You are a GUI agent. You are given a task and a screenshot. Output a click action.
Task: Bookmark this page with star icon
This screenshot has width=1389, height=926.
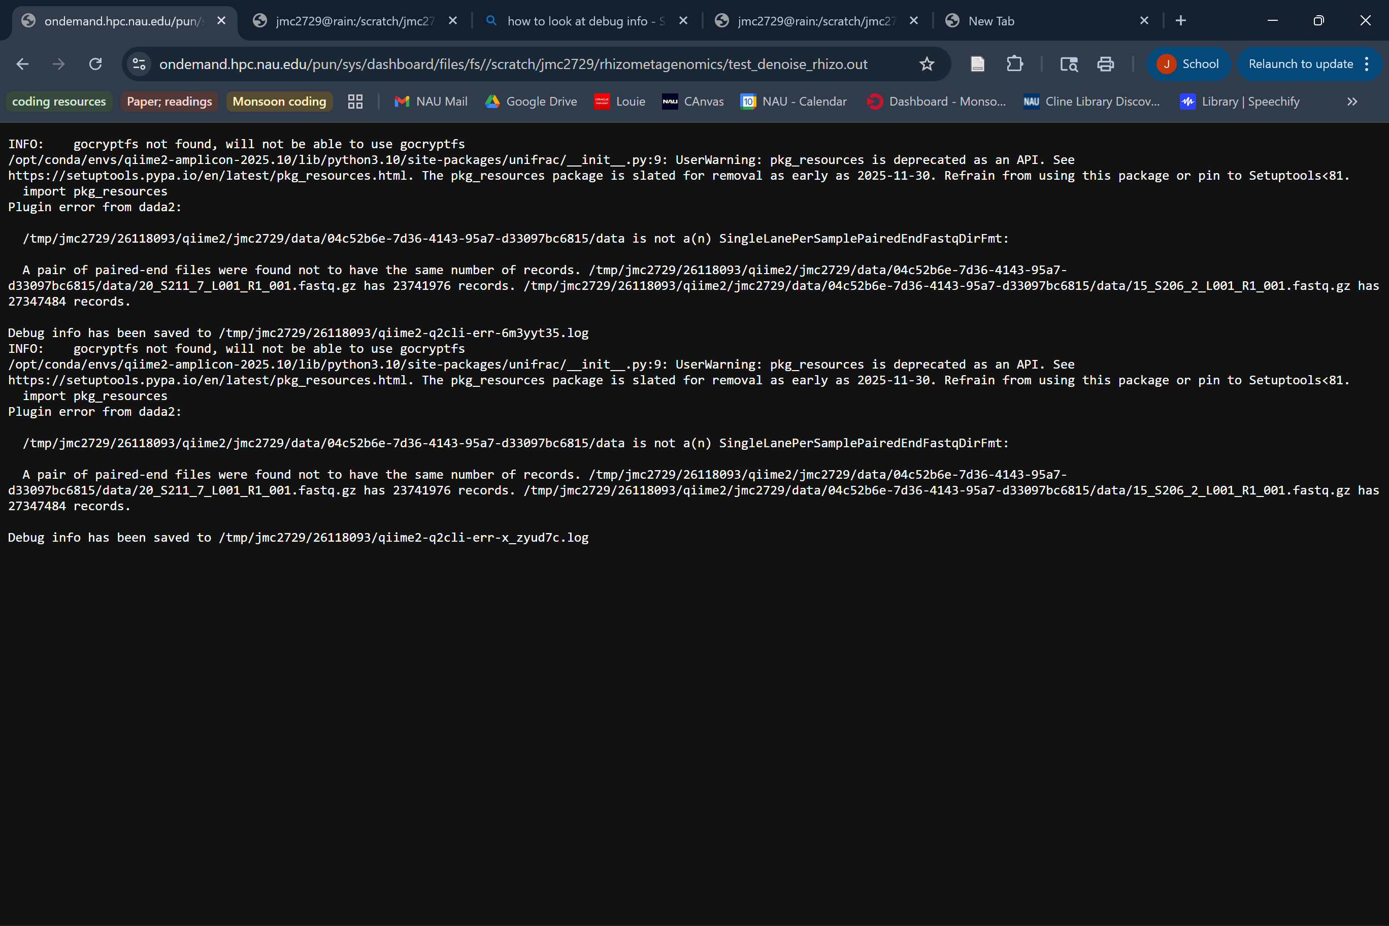[927, 64]
